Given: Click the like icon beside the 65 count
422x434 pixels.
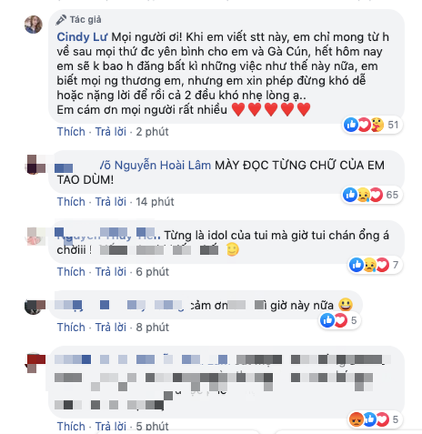Looking at the screenshot, I should [x=351, y=195].
